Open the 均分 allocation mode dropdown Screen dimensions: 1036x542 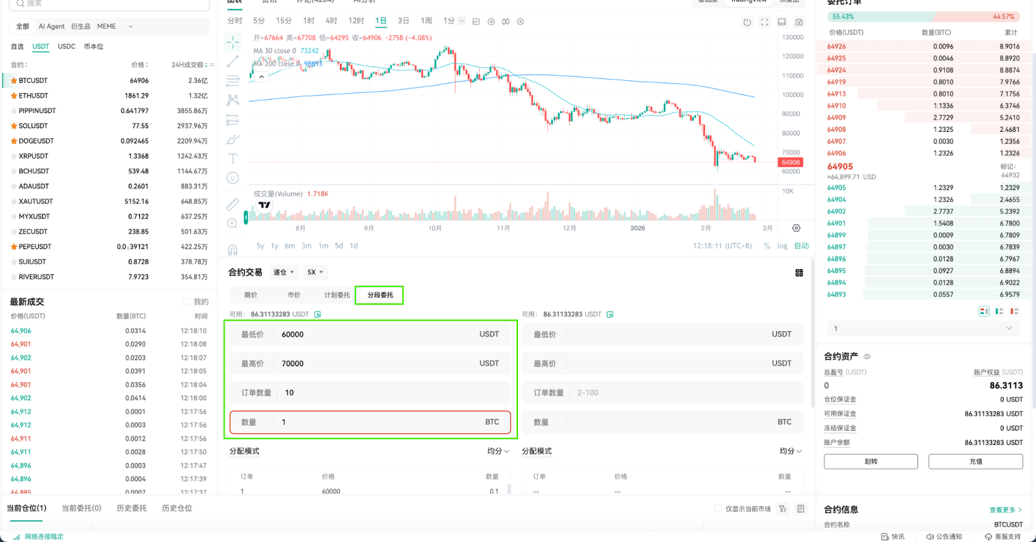(x=498, y=451)
